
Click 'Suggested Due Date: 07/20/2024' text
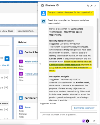point(65,79)
